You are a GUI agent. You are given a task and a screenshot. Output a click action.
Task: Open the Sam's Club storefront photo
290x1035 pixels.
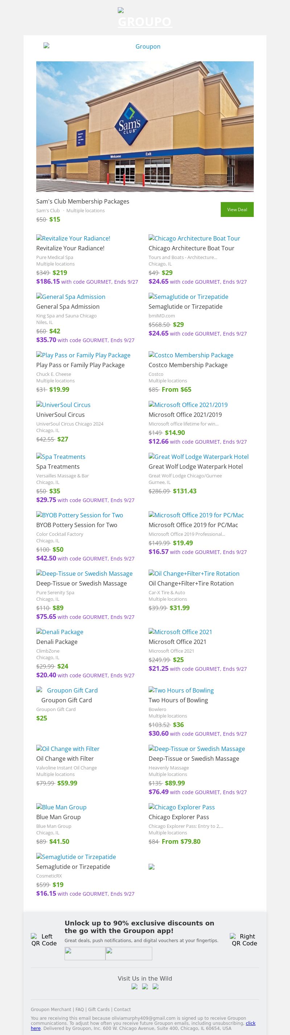(x=145, y=126)
